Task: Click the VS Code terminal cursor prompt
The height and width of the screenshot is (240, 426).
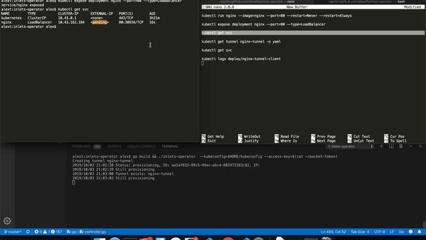Action: click(74, 183)
